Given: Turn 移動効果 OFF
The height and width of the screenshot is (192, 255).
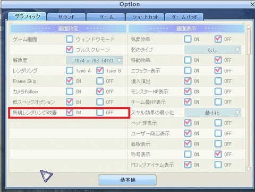Looking at the screenshot, I should [x=218, y=60].
